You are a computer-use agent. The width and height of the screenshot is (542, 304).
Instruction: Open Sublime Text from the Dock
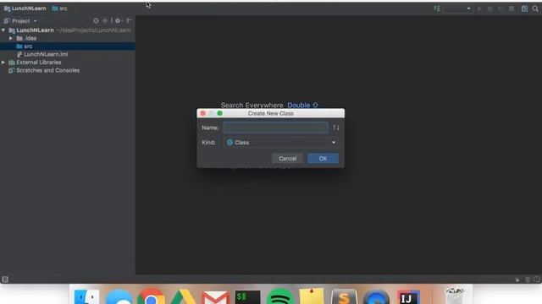344,297
